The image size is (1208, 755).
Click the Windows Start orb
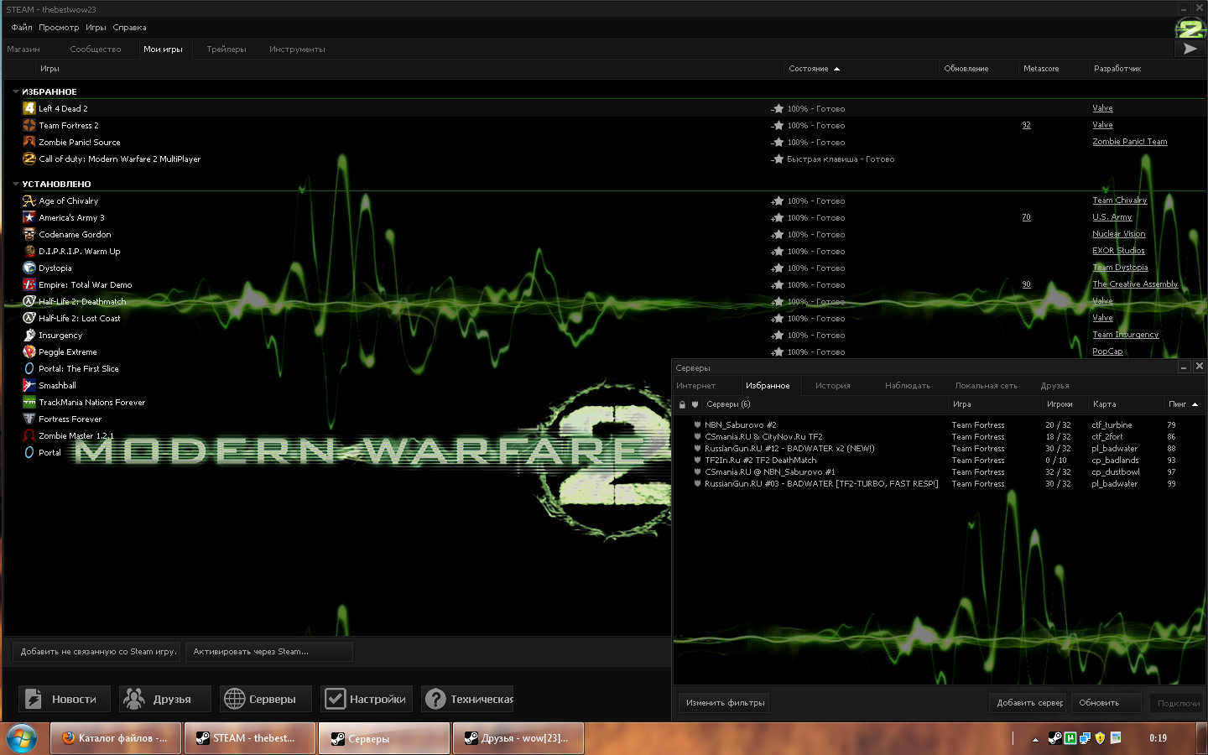point(22,739)
